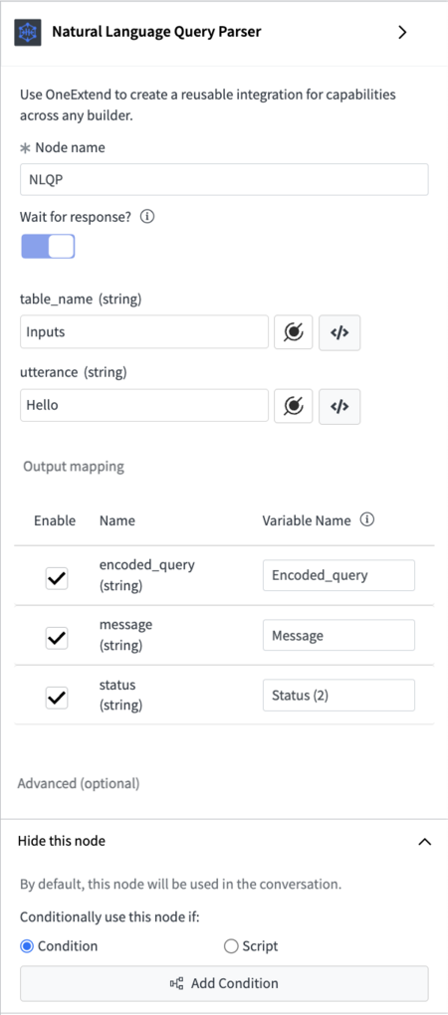Click the Enable column header
The height and width of the screenshot is (1015, 448).
[55, 520]
